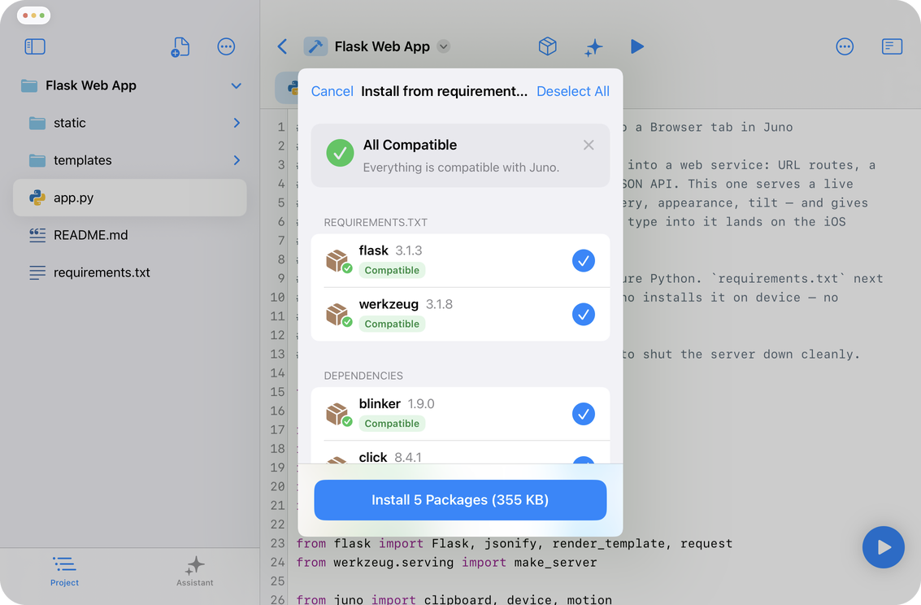Click the werkzeug package box icon
Image resolution: width=921 pixels, height=605 pixels.
pos(338,314)
